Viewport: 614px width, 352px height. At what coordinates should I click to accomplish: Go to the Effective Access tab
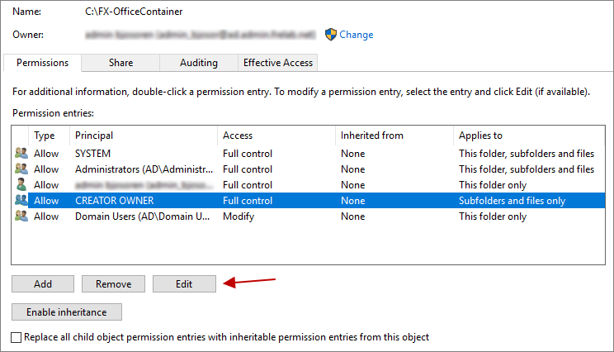(x=276, y=63)
